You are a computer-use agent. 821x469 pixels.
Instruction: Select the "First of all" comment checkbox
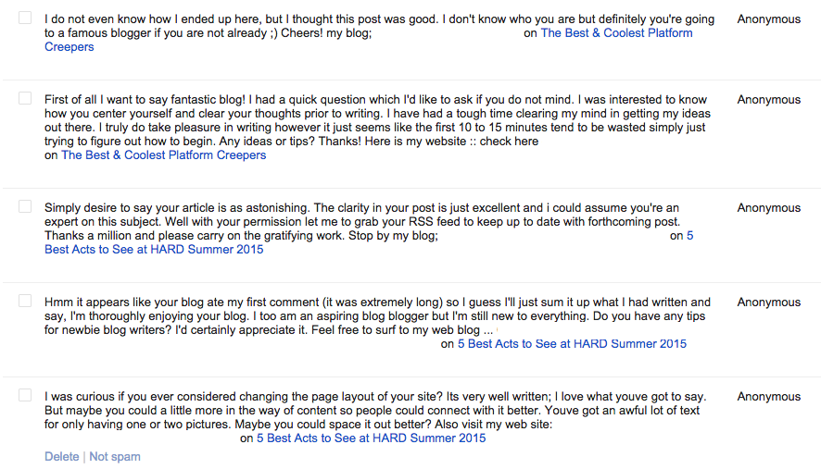[x=25, y=99]
